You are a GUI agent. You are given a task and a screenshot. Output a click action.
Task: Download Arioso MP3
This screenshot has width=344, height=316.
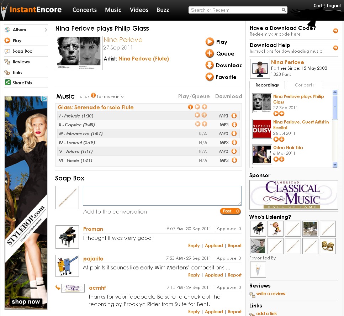point(234,151)
